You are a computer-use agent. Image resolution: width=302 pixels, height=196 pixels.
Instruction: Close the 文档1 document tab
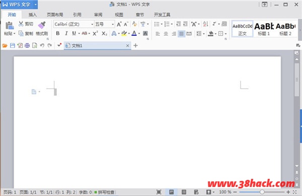click(127, 46)
